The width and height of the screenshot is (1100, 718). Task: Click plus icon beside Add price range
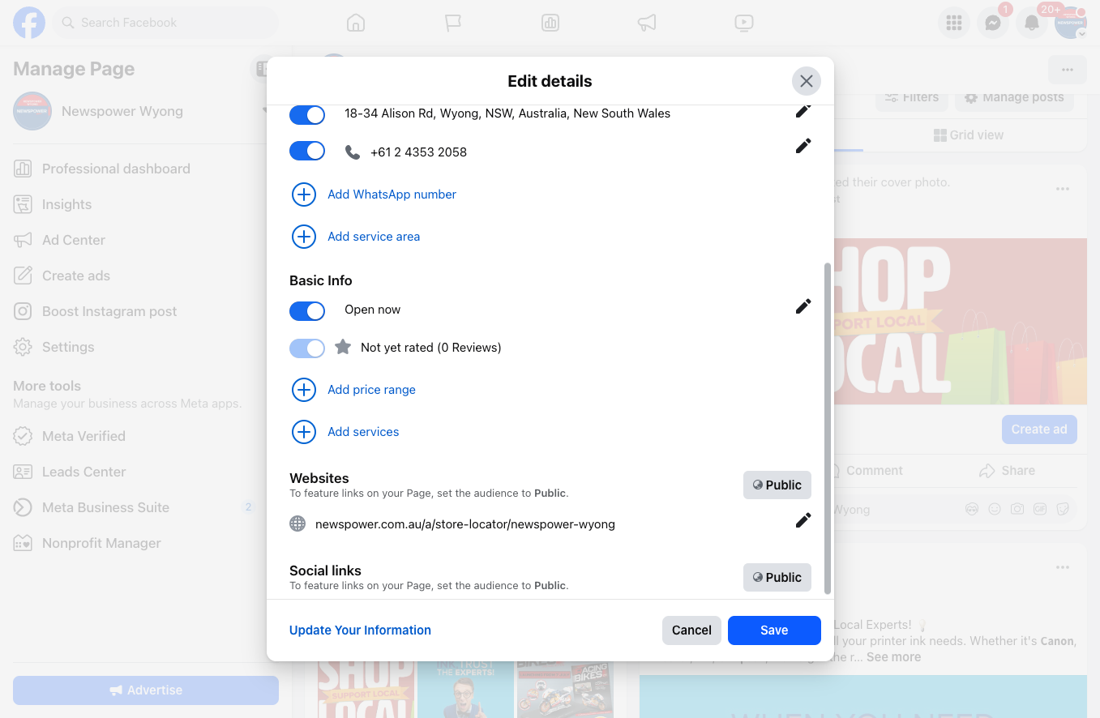point(303,390)
